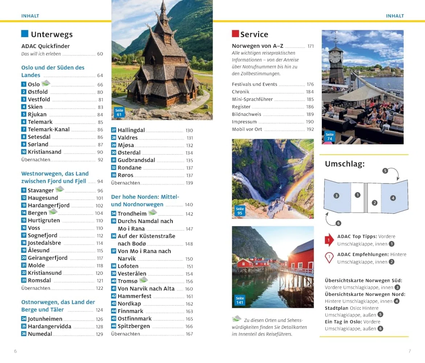
Task: Click the Seite 74 label on harbor photo
Action: (330, 136)
